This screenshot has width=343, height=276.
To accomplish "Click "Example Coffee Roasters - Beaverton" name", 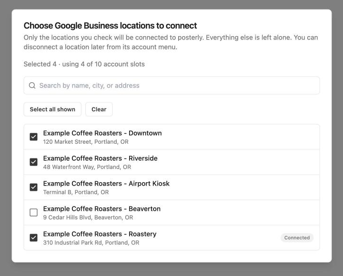I will 102,209.
